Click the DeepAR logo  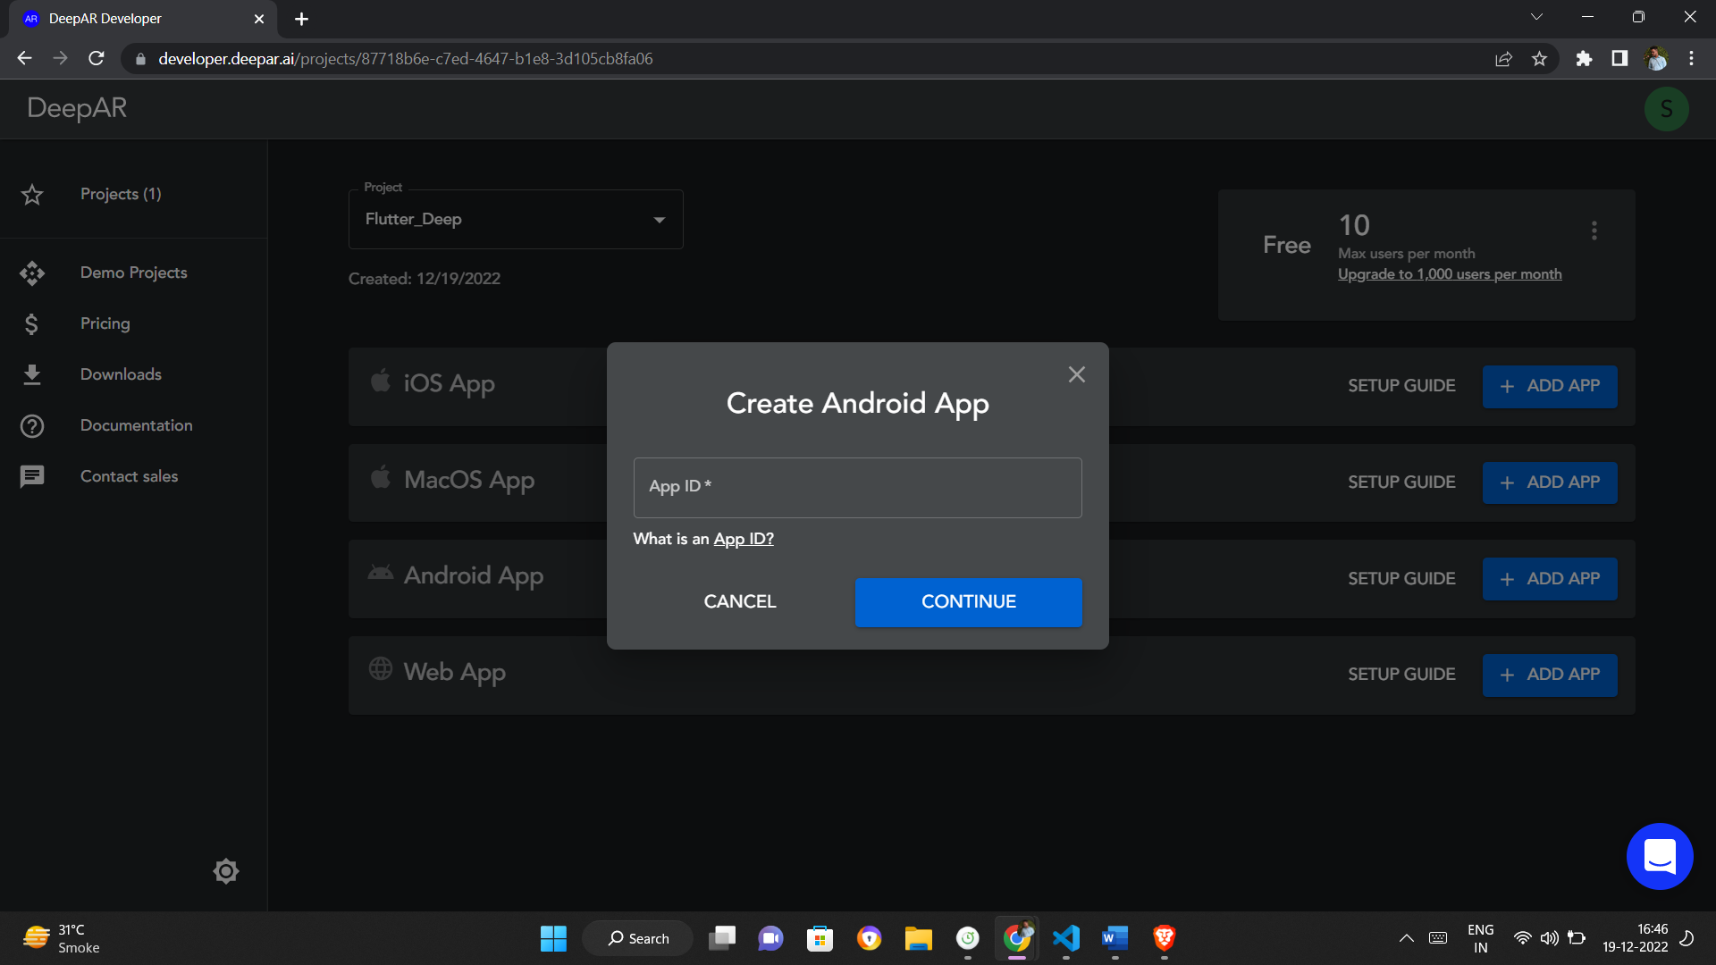pos(77,108)
